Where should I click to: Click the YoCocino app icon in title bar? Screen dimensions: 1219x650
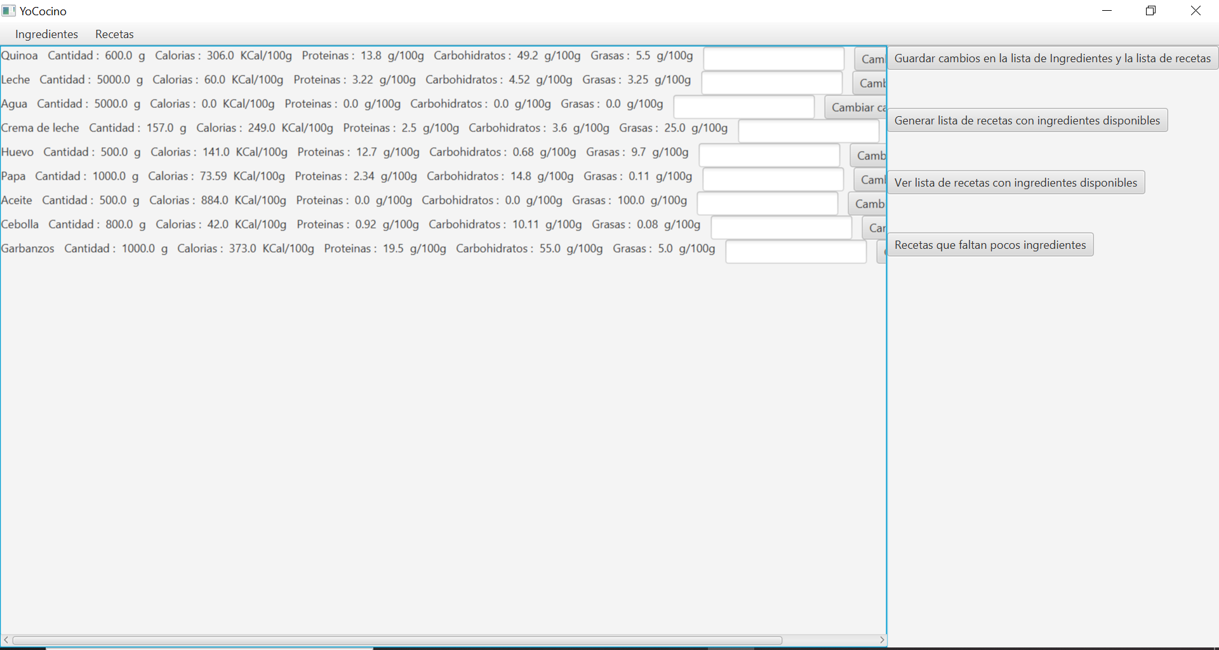pos(8,11)
